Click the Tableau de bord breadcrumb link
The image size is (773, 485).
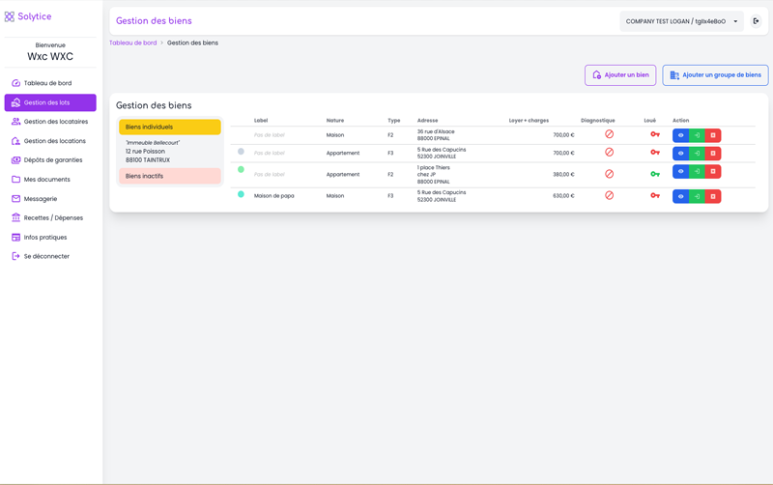click(132, 43)
